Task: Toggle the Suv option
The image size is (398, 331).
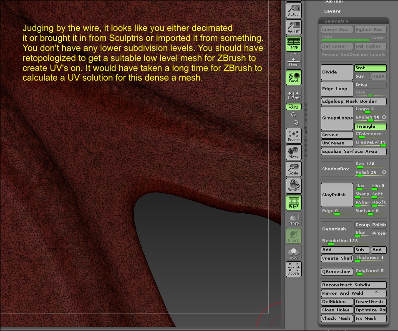Action: point(362,76)
